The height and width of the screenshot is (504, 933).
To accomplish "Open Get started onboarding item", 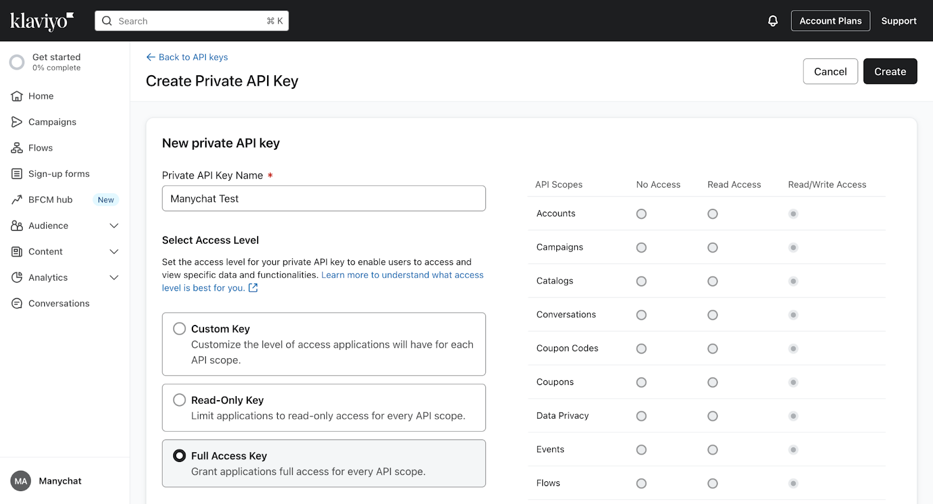I will (56, 62).
